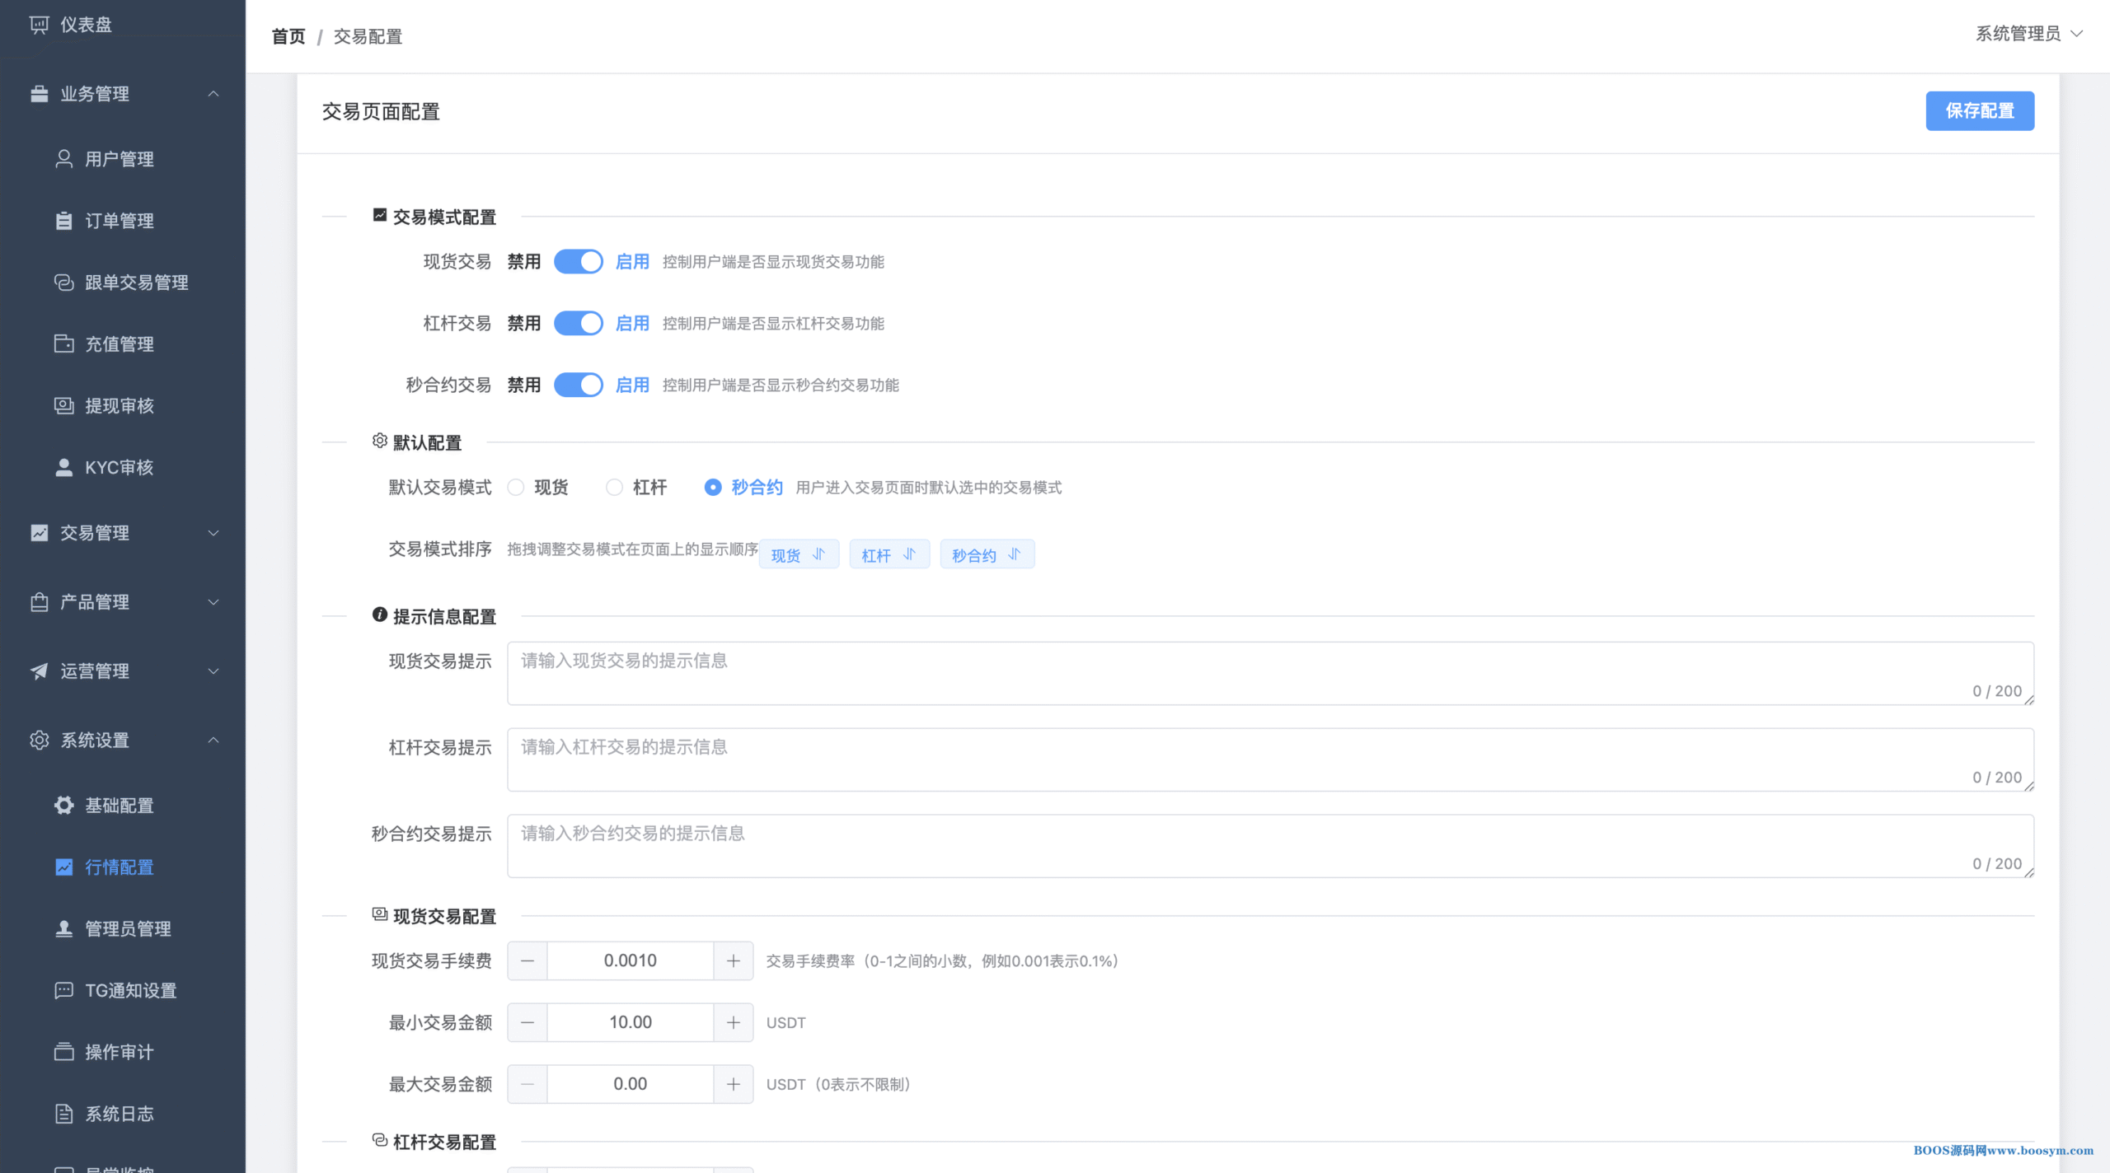Screen dimensions: 2110x1173
Task: Click the order management clipboard icon
Action: [x=63, y=221]
